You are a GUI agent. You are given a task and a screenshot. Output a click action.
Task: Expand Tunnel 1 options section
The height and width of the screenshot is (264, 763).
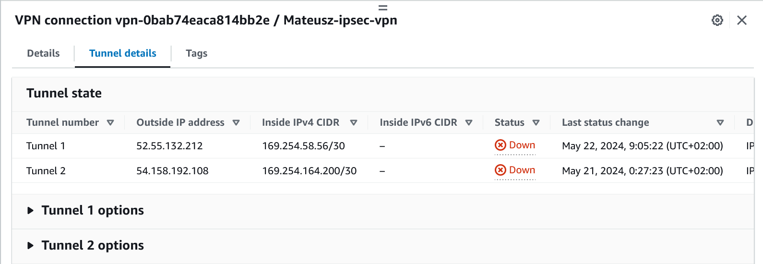point(31,210)
